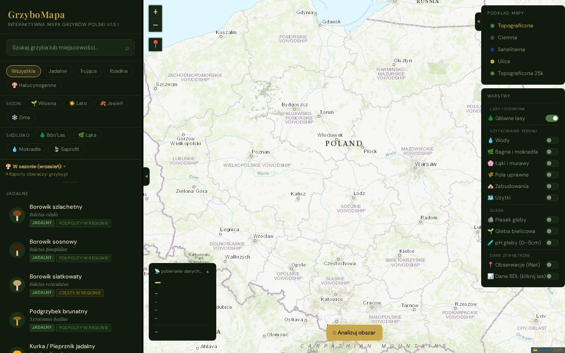This screenshot has height=353, width=565.
Task: Select the Jesień season chip
Action: click(111, 103)
